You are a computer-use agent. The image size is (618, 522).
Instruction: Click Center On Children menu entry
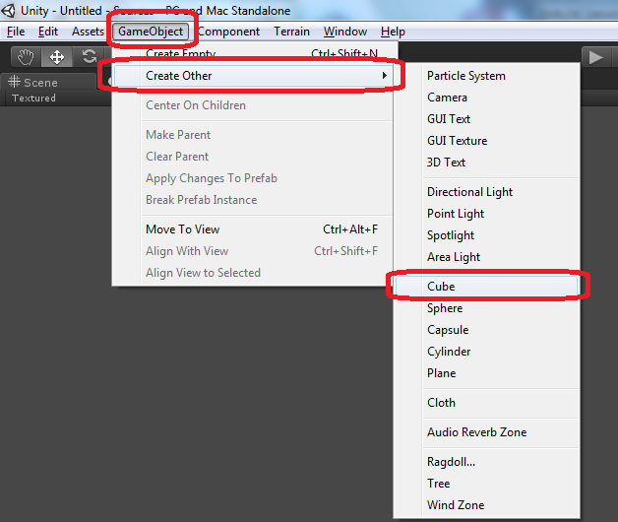[254, 105]
